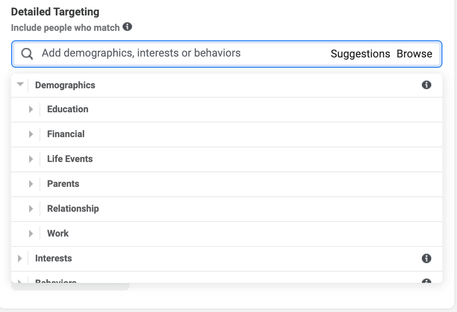Image resolution: width=457 pixels, height=312 pixels.
Task: Select the Interests category label
Action: point(54,258)
